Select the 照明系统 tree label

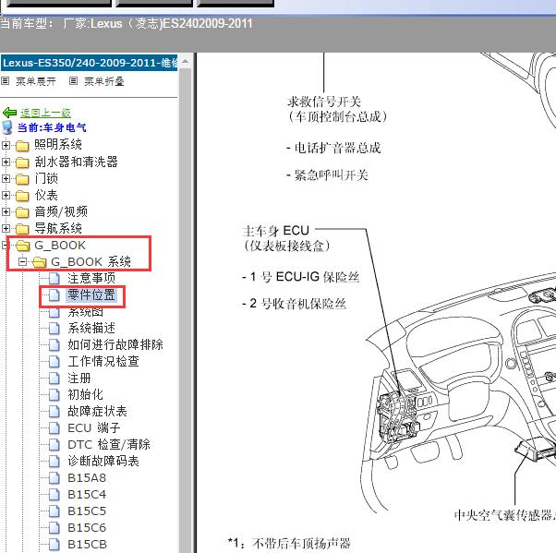pos(58,144)
